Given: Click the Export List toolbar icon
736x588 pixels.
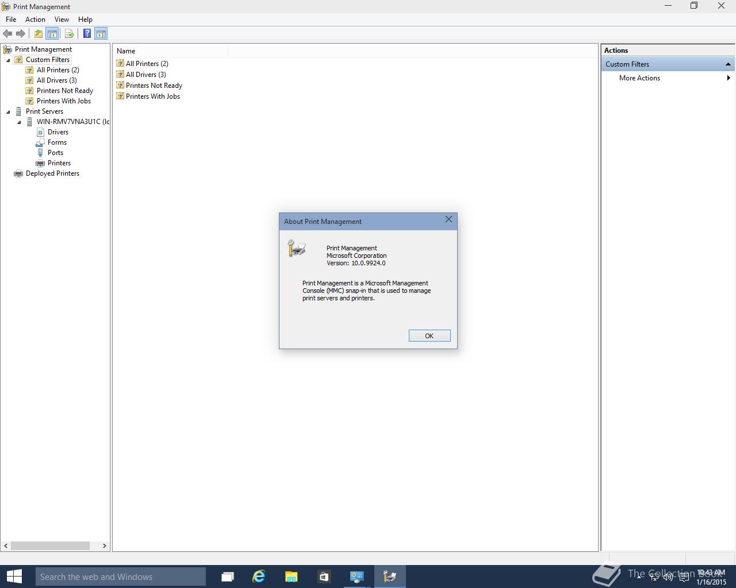Looking at the screenshot, I should click(x=69, y=34).
